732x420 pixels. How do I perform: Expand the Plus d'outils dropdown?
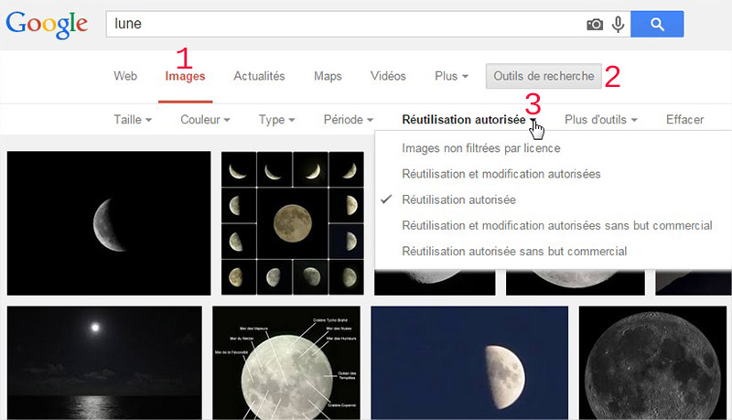click(601, 120)
